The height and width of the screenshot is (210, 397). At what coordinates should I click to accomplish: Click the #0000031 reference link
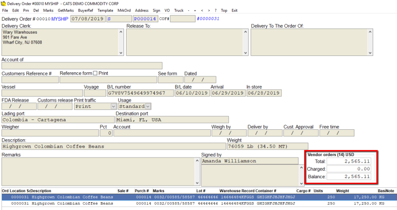click(x=208, y=19)
